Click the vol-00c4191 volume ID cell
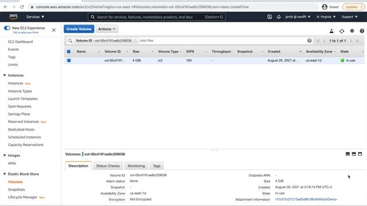 (x=115, y=60)
